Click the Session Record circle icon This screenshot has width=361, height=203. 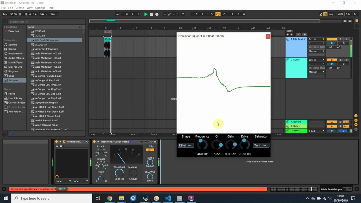point(183,14)
